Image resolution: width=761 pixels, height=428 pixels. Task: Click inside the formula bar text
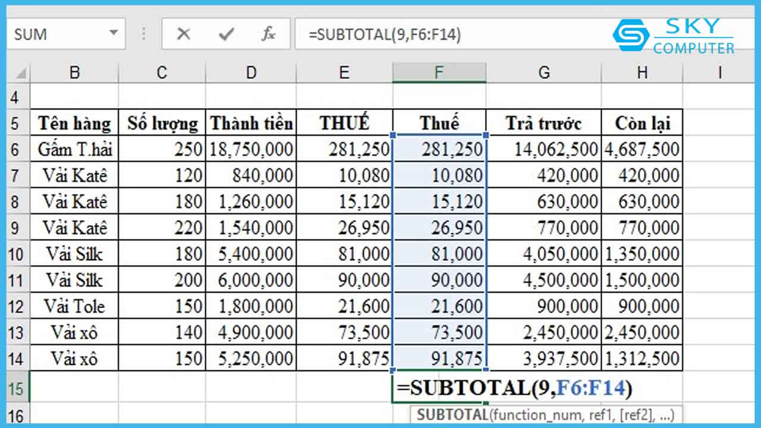[385, 34]
